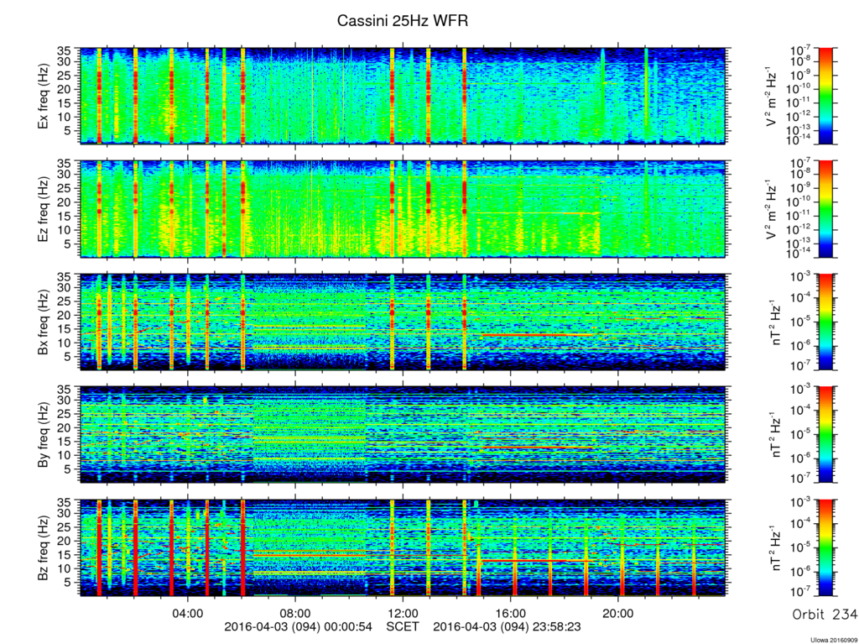Click the Orbit 234 label

click(x=825, y=615)
